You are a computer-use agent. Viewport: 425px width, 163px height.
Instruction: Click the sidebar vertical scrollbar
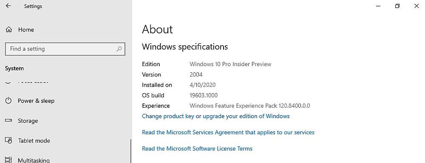(x=130, y=151)
